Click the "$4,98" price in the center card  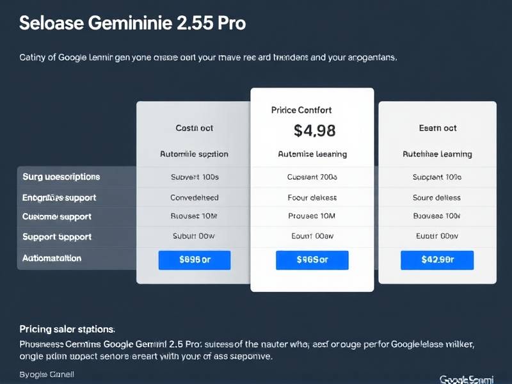tap(314, 131)
